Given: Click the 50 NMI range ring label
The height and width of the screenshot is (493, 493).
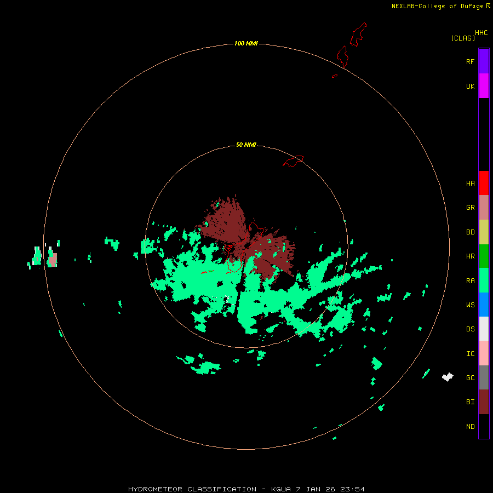Looking at the screenshot, I should pyautogui.click(x=246, y=145).
